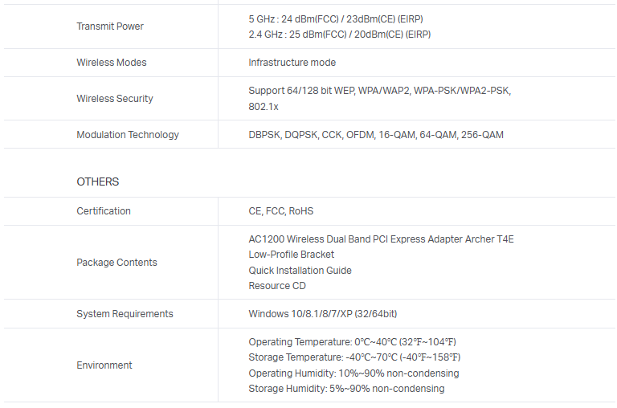Screen dimensions: 617x408
Task: Click the Windows 10/8.1/8/7/XP requirements text
Action: pyautogui.click(x=323, y=314)
